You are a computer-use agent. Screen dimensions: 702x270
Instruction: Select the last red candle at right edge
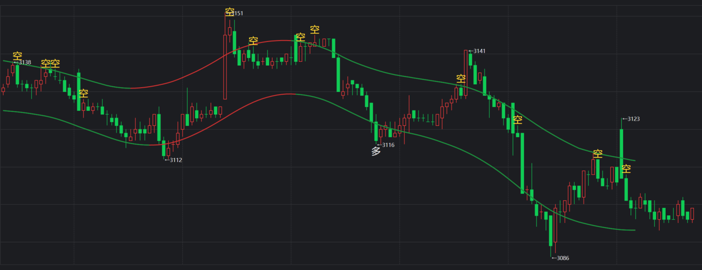[692, 213]
